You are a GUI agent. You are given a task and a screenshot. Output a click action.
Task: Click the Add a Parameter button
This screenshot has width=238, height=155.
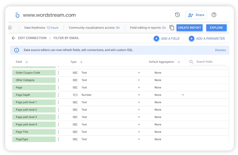(x=207, y=39)
